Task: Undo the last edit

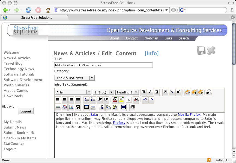Action: point(145,100)
